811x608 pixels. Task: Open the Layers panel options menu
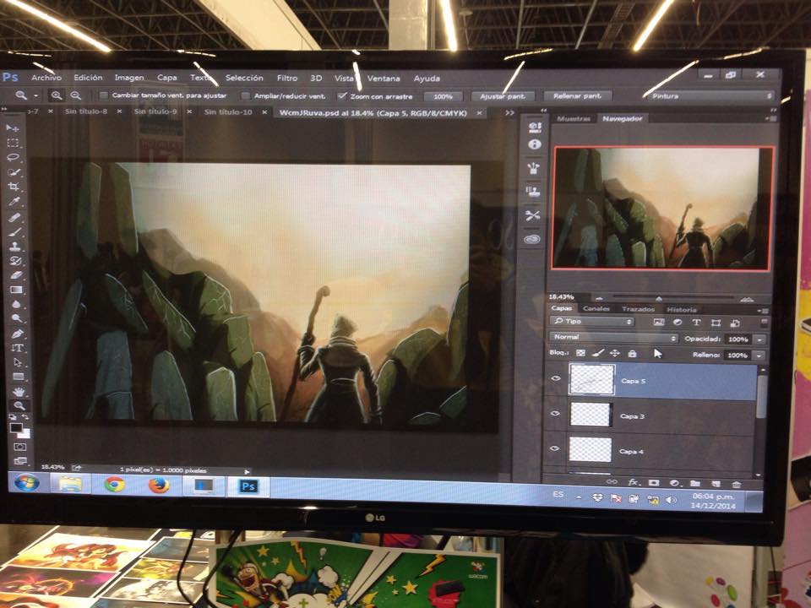764,311
